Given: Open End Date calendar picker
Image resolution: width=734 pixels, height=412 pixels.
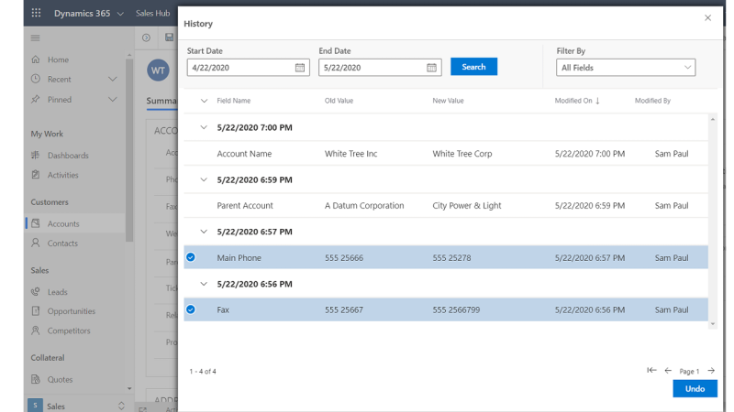Looking at the screenshot, I should 432,68.
